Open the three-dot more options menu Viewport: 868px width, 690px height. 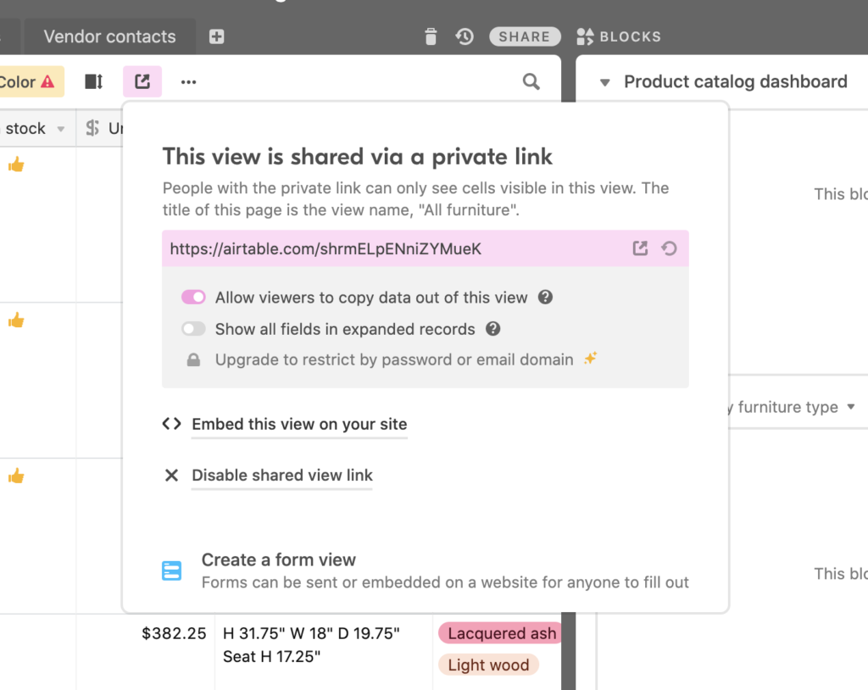(188, 82)
